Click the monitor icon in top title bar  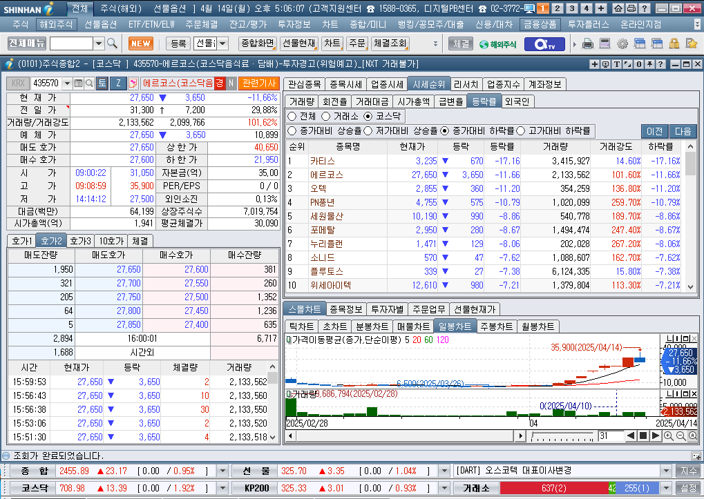coord(529,8)
